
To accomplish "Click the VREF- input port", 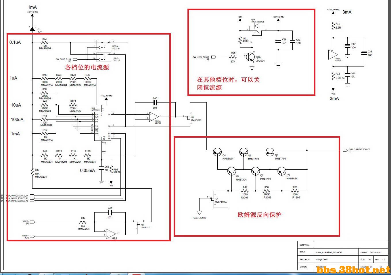I will pyautogui.click(x=32, y=222).
